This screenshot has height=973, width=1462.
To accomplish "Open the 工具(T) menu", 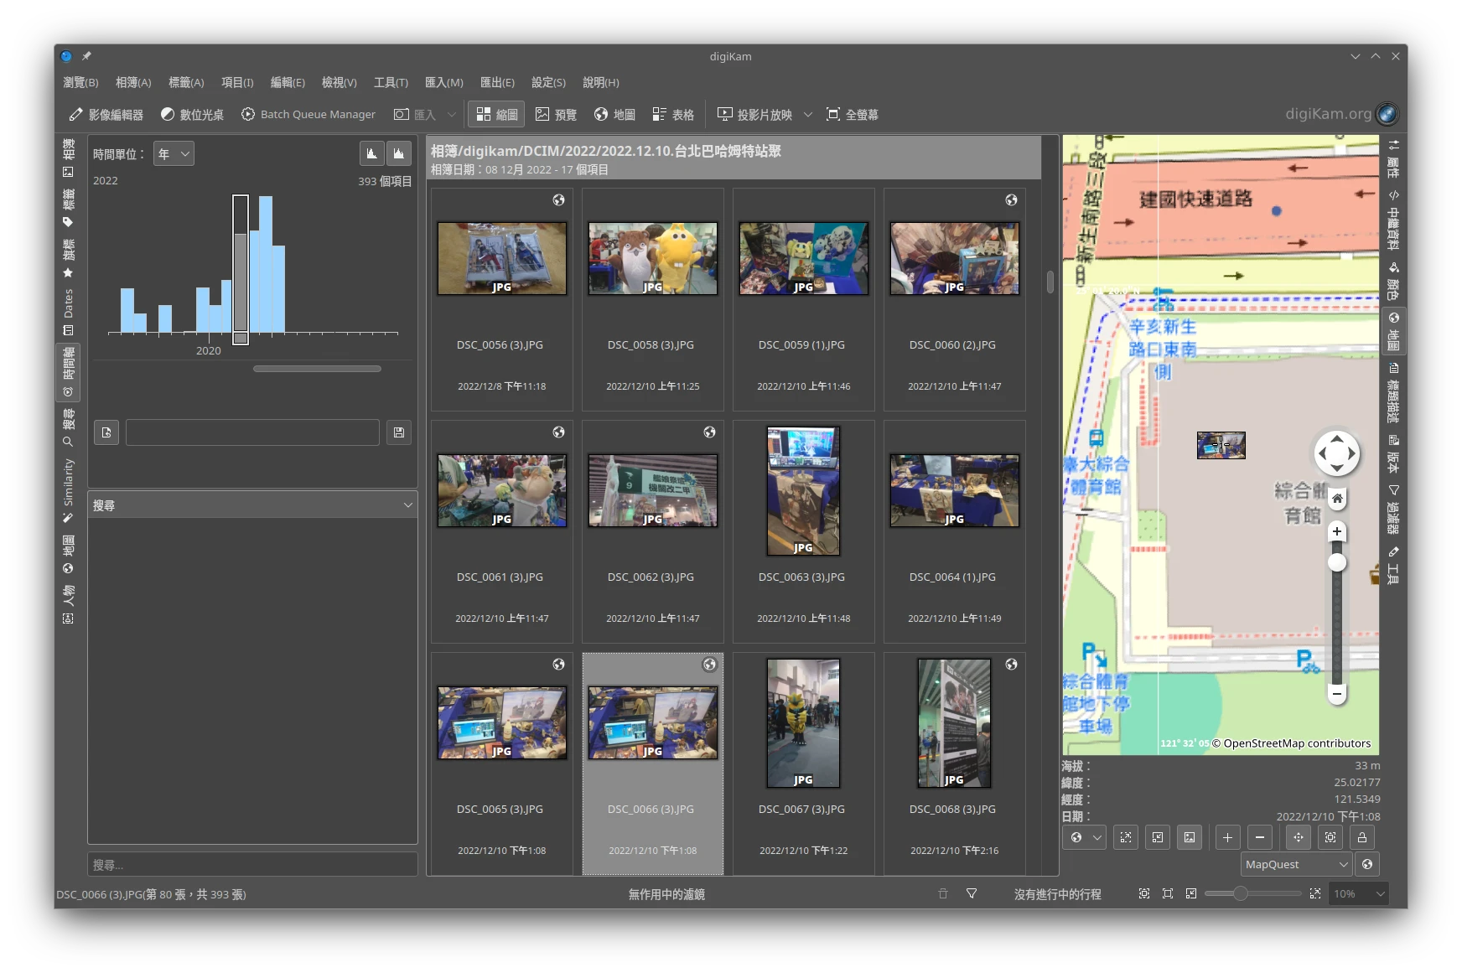I will [x=391, y=82].
